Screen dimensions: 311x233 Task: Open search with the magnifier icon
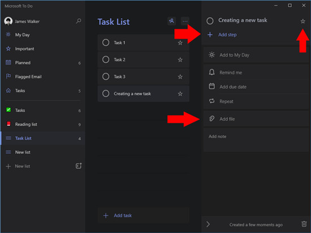[x=79, y=21]
